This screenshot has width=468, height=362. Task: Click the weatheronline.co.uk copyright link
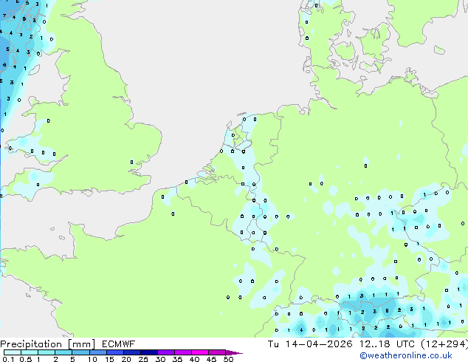point(406,355)
